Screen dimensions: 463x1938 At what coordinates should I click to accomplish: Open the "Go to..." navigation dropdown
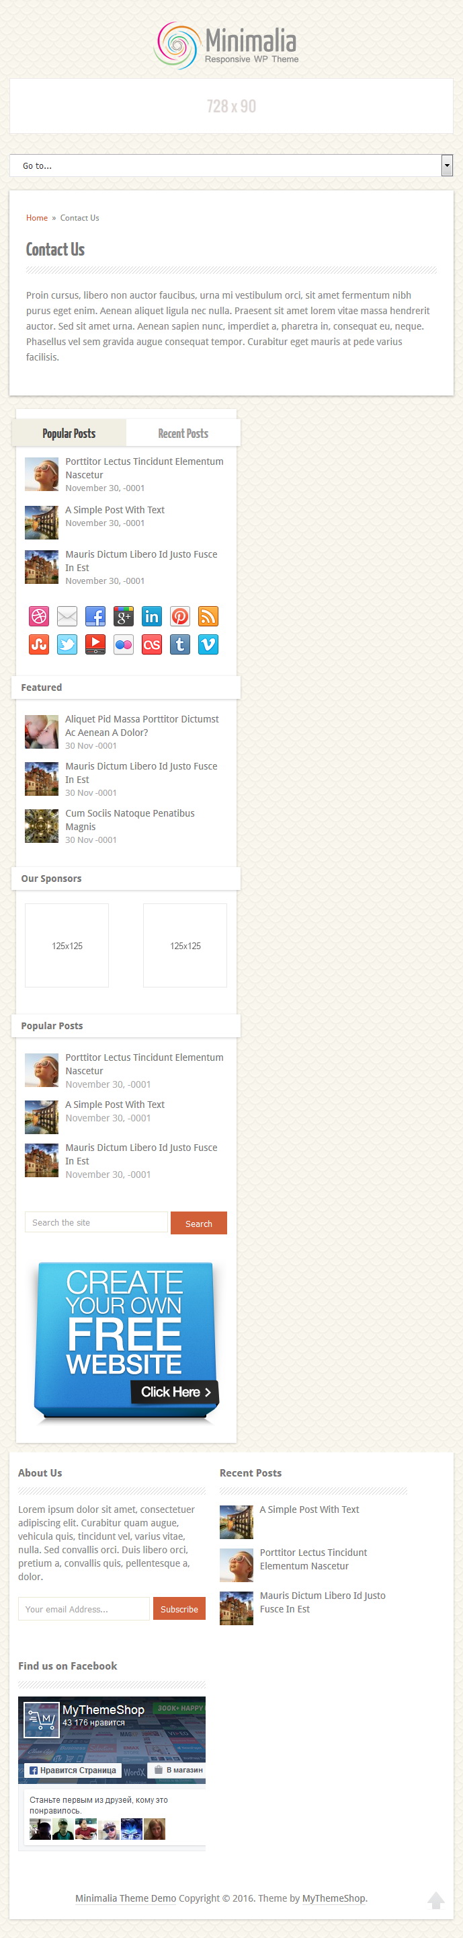(x=231, y=165)
